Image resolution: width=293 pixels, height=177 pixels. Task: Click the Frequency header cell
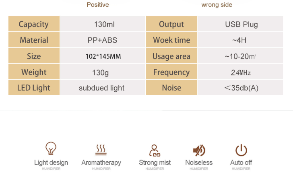[171, 72]
